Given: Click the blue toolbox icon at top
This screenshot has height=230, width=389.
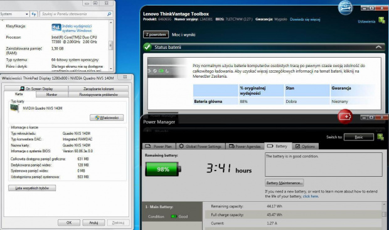Looking at the screenshot, I should coord(345,8).
